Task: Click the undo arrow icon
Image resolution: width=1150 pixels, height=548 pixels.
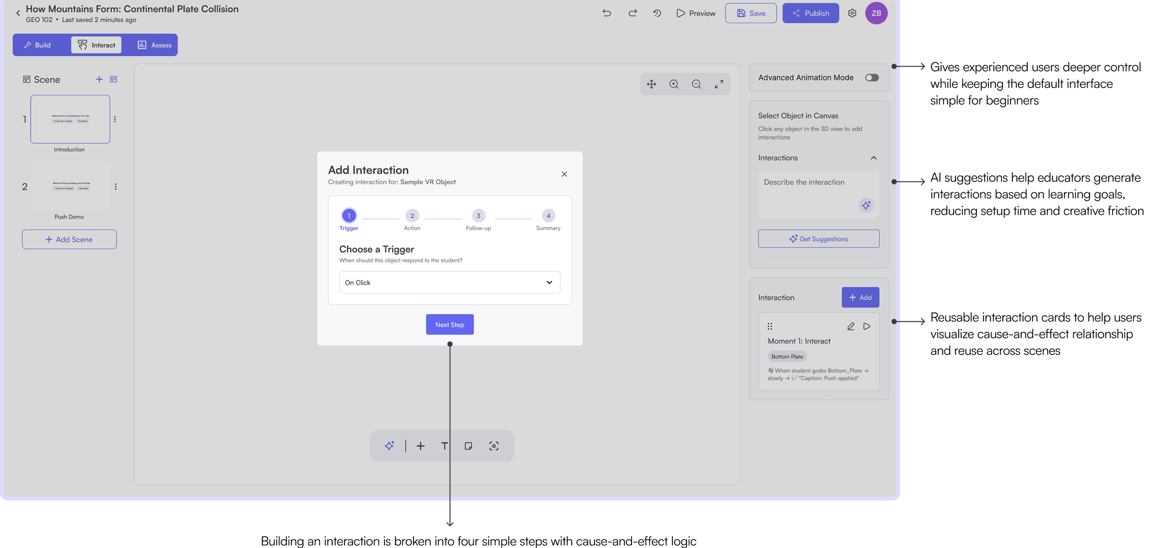Action: [606, 13]
